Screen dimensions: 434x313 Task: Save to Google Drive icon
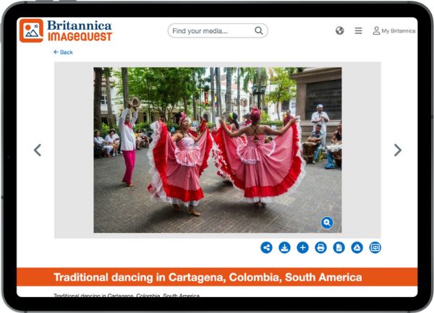357,247
